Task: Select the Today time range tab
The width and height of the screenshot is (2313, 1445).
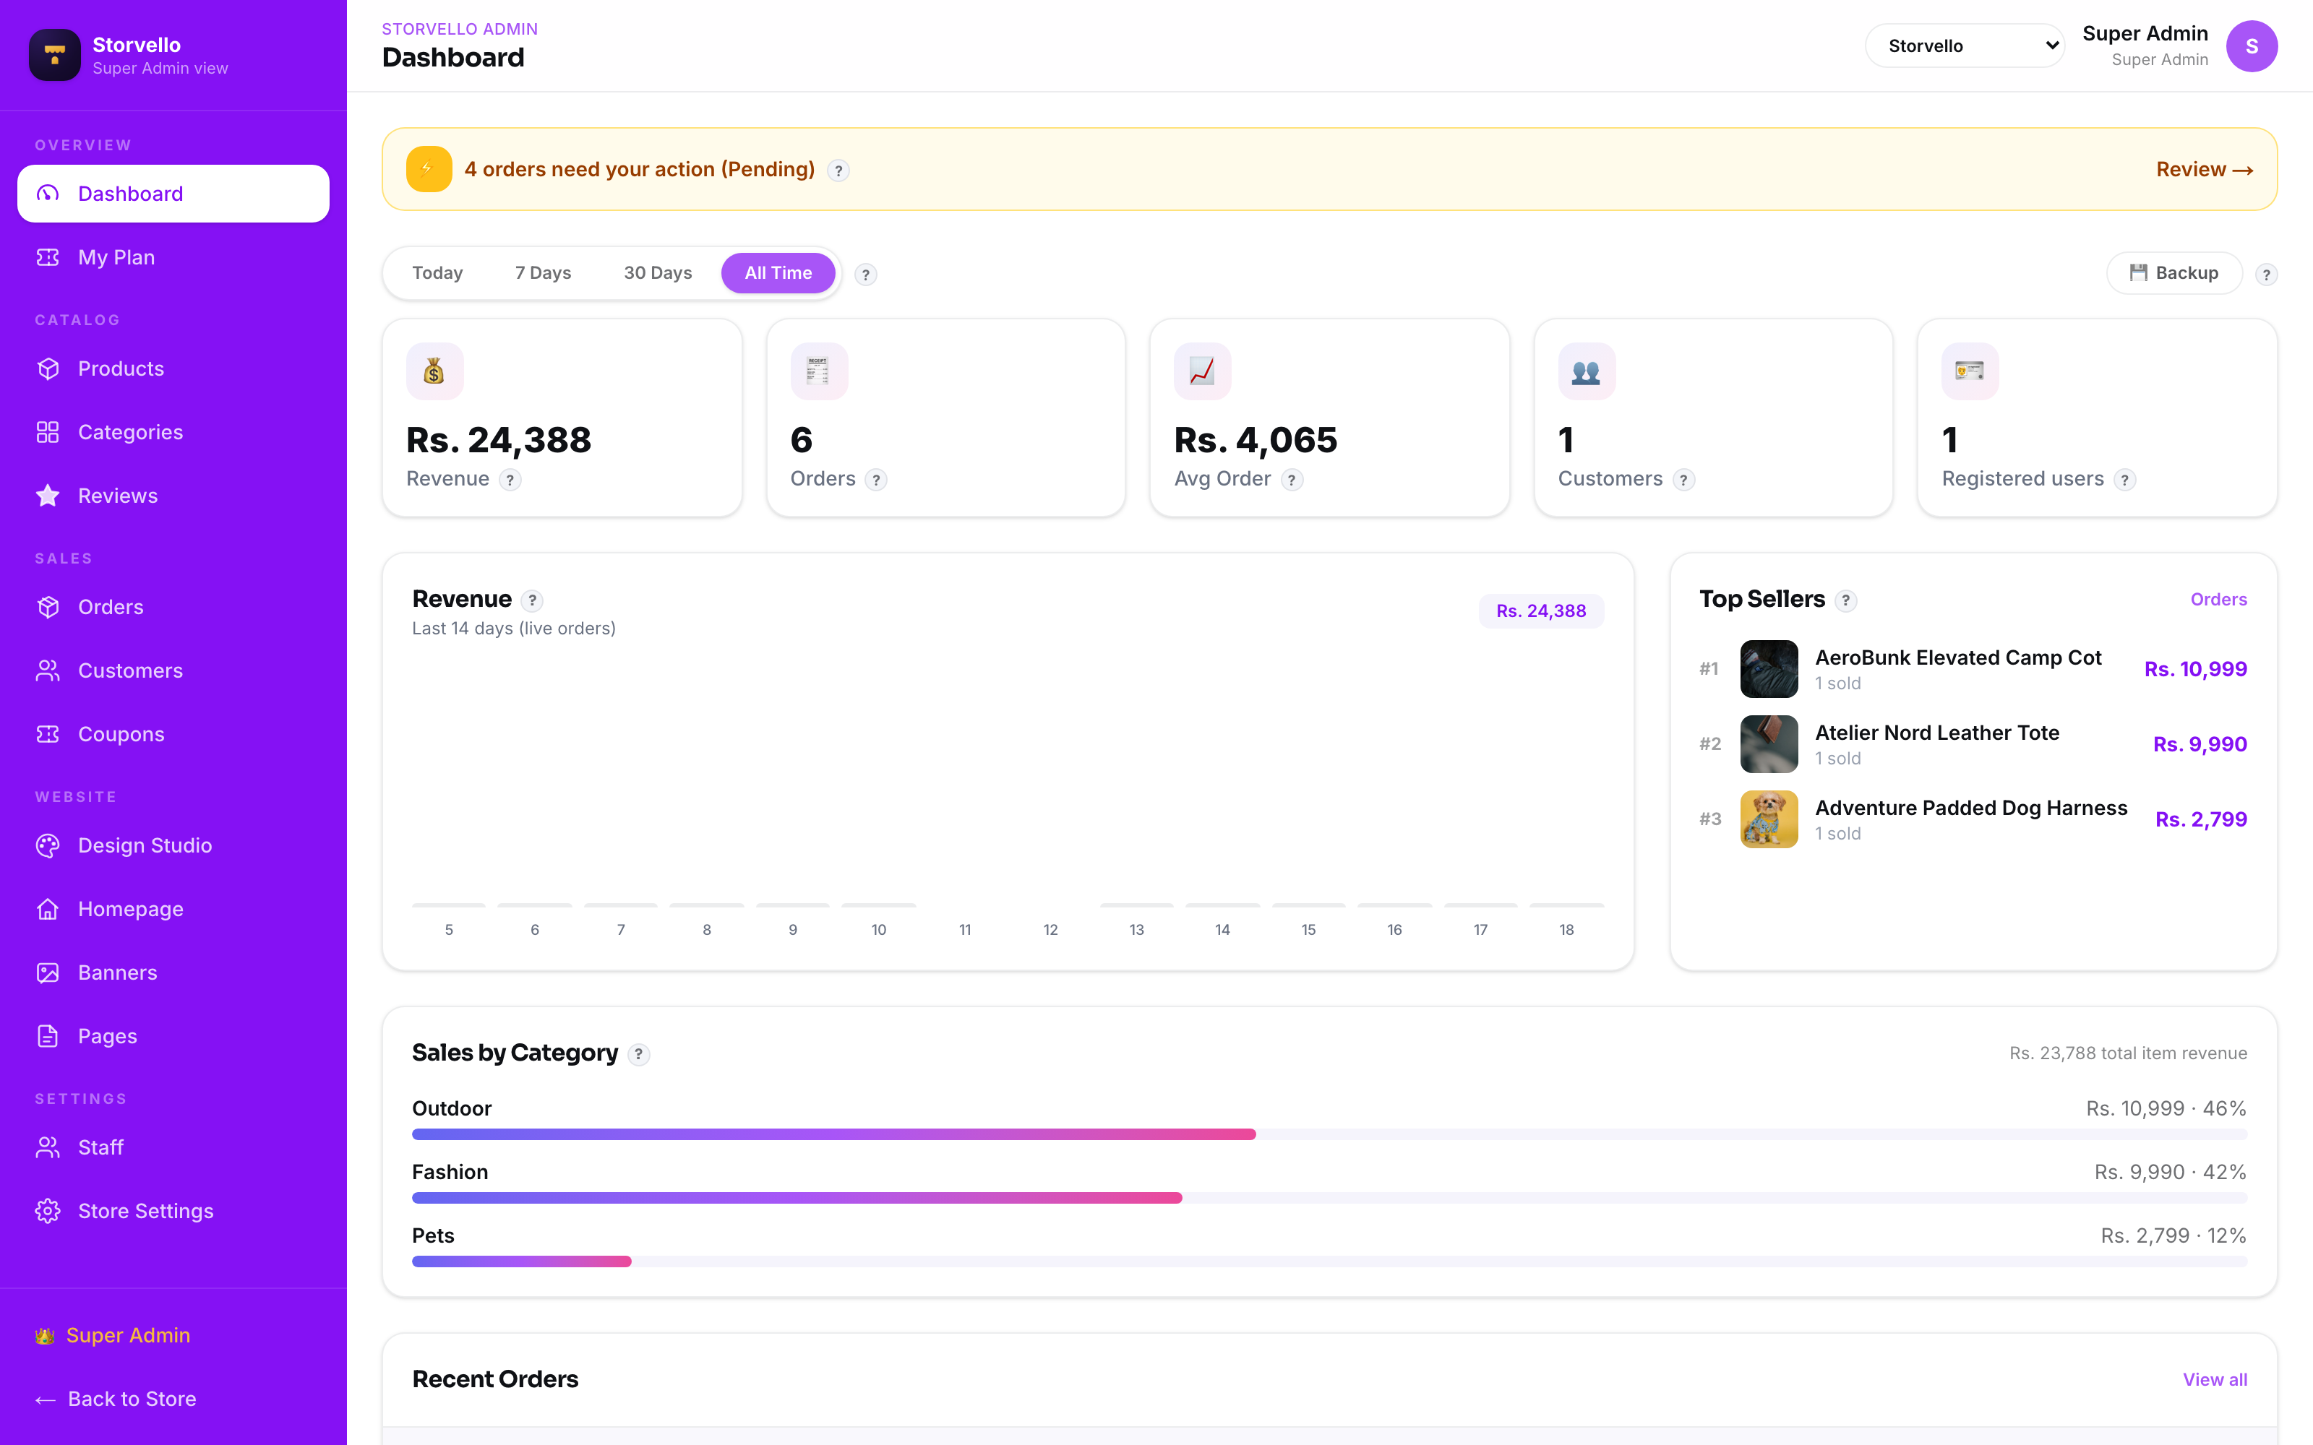Action: [x=437, y=273]
